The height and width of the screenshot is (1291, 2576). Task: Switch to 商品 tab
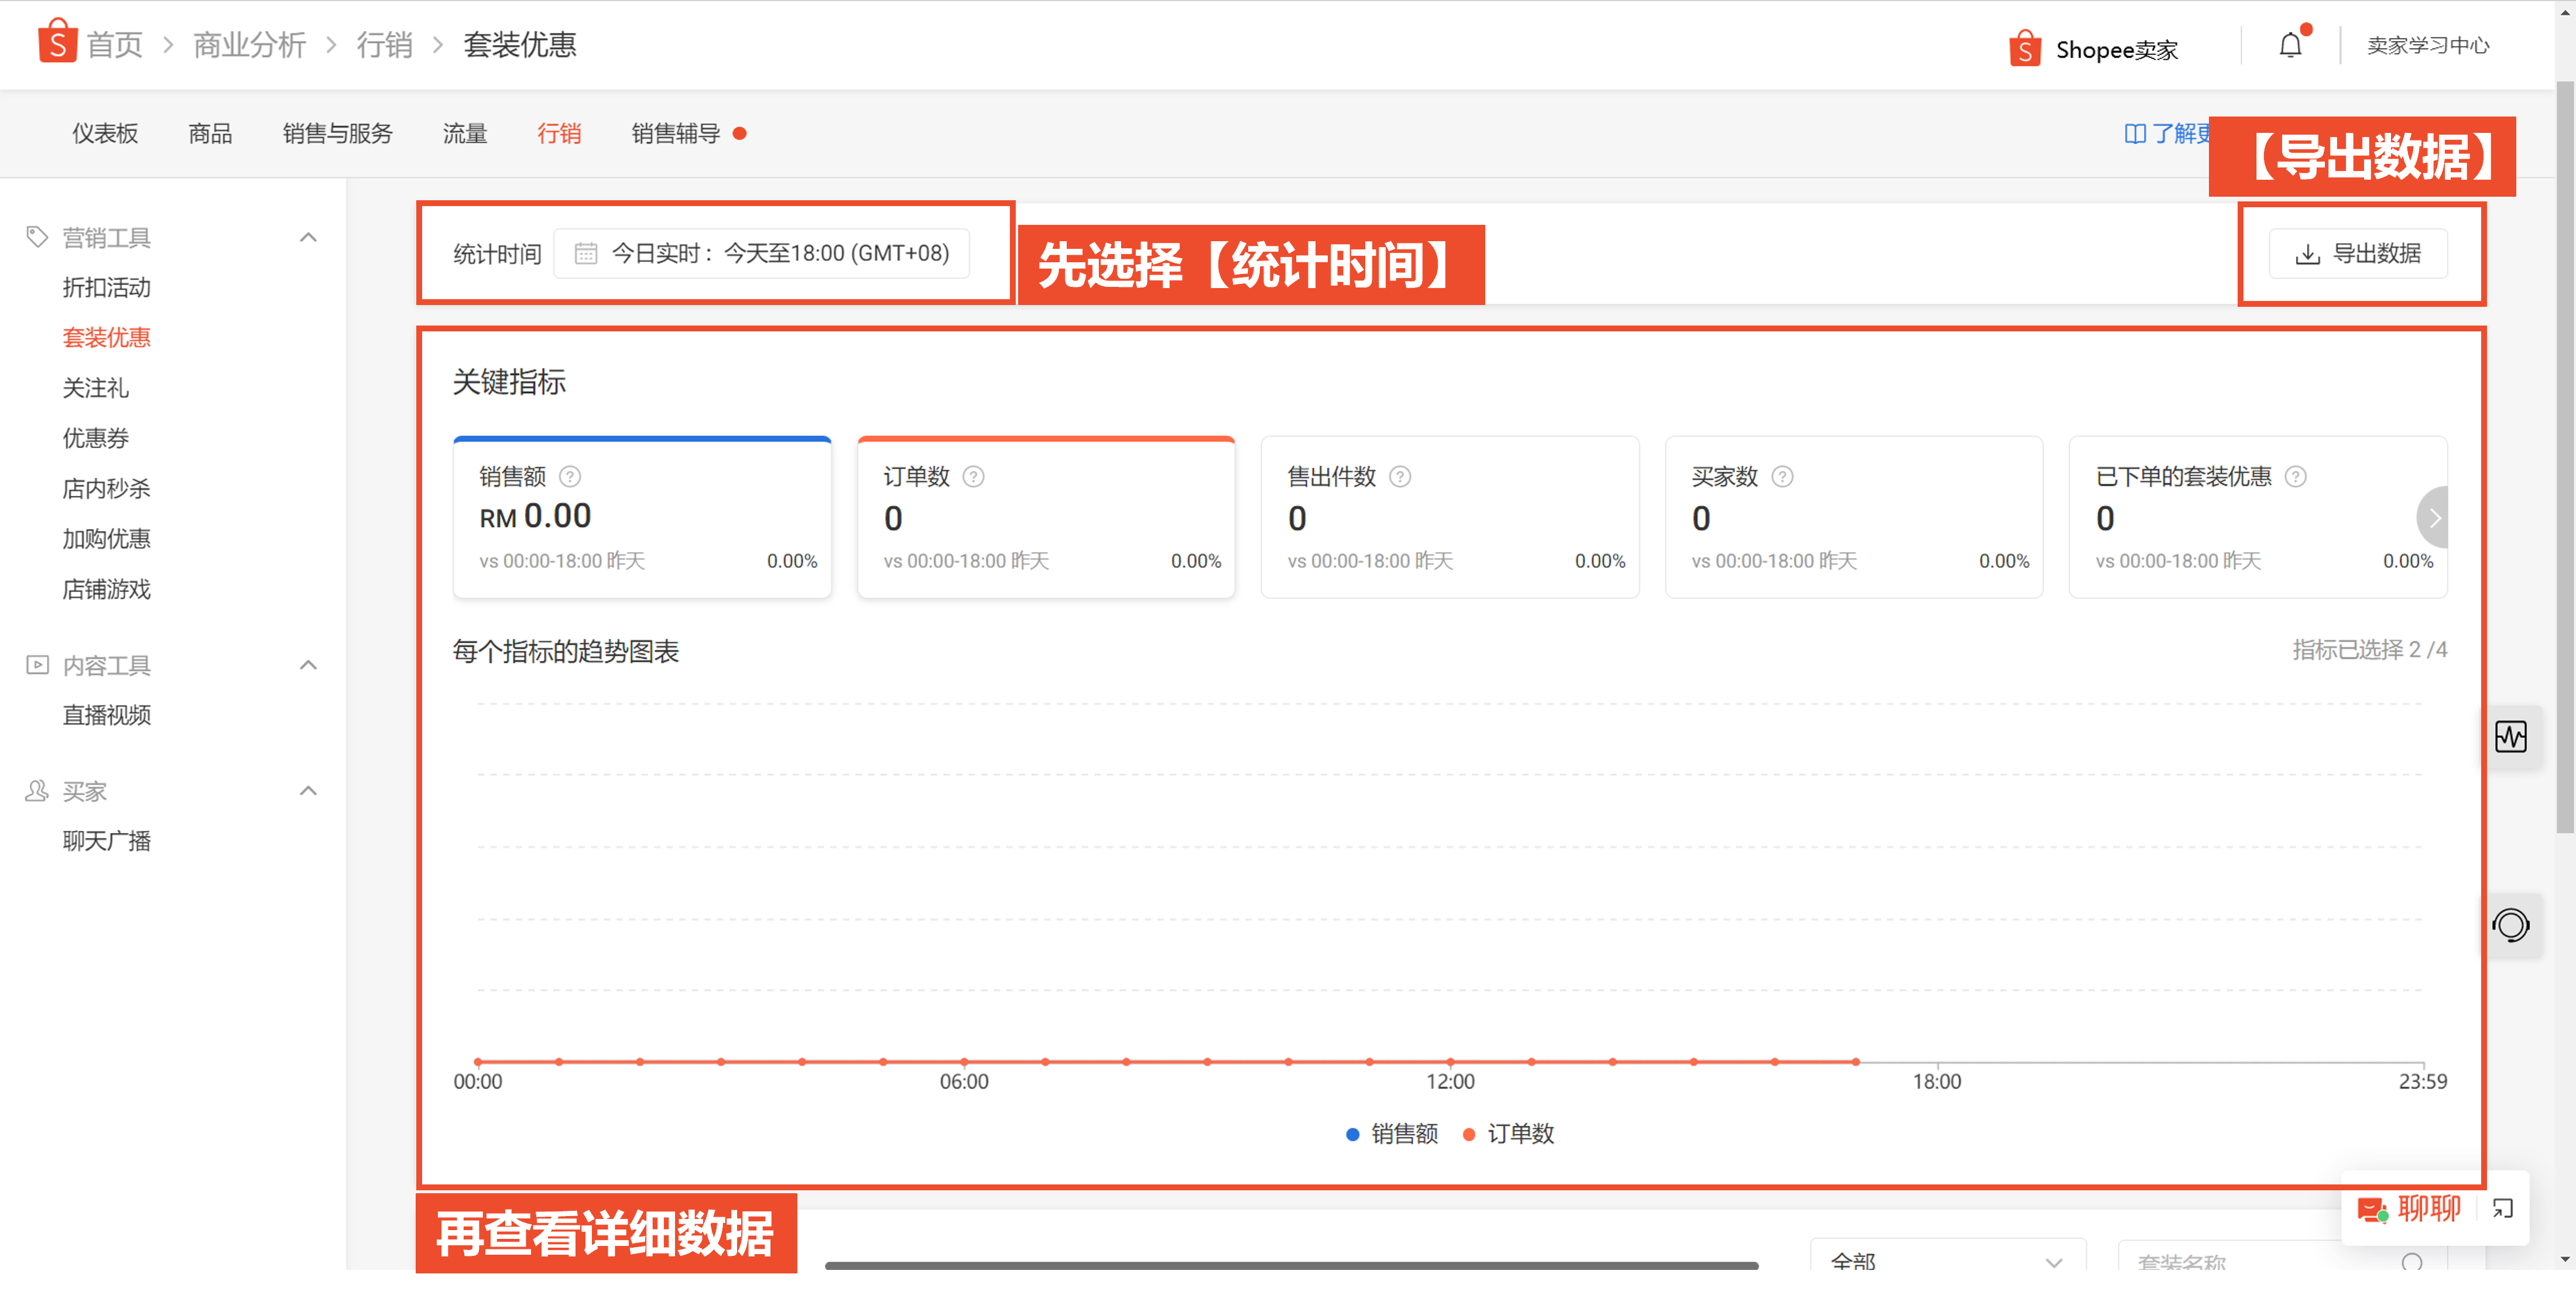210,133
